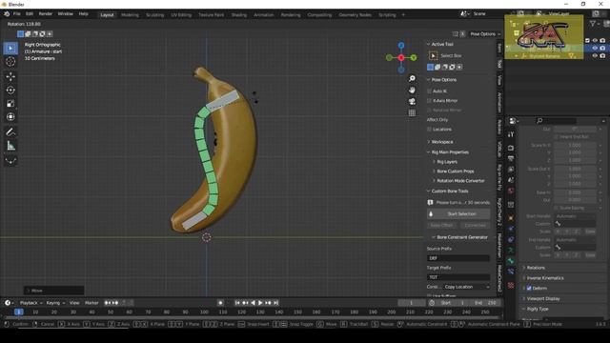The height and width of the screenshot is (343, 610).
Task: Select the Measure tool
Action: [x=10, y=146]
